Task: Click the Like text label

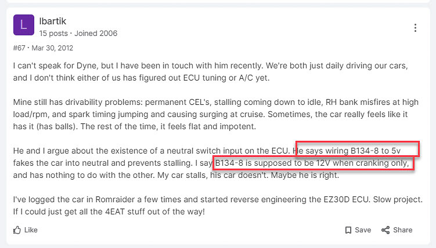Action: [x=31, y=230]
